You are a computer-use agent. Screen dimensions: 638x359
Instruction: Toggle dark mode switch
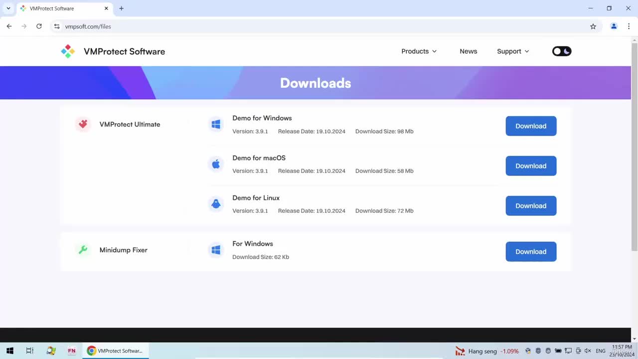562,51
